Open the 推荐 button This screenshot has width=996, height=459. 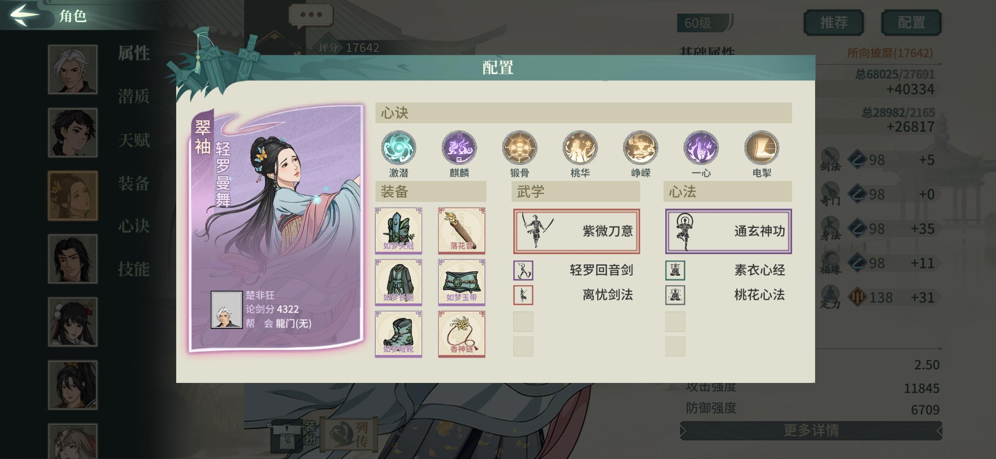tap(833, 23)
